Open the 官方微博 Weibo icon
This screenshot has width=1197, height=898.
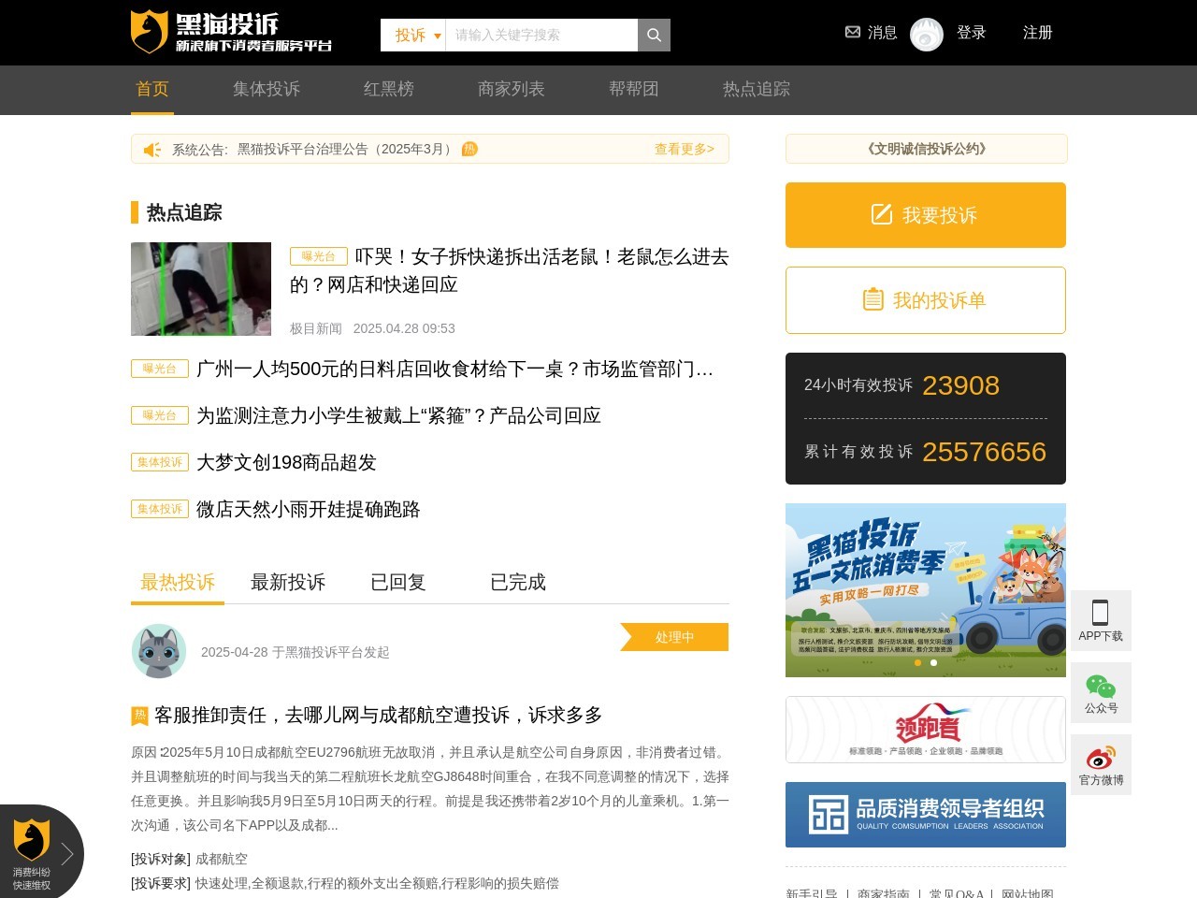point(1101,758)
